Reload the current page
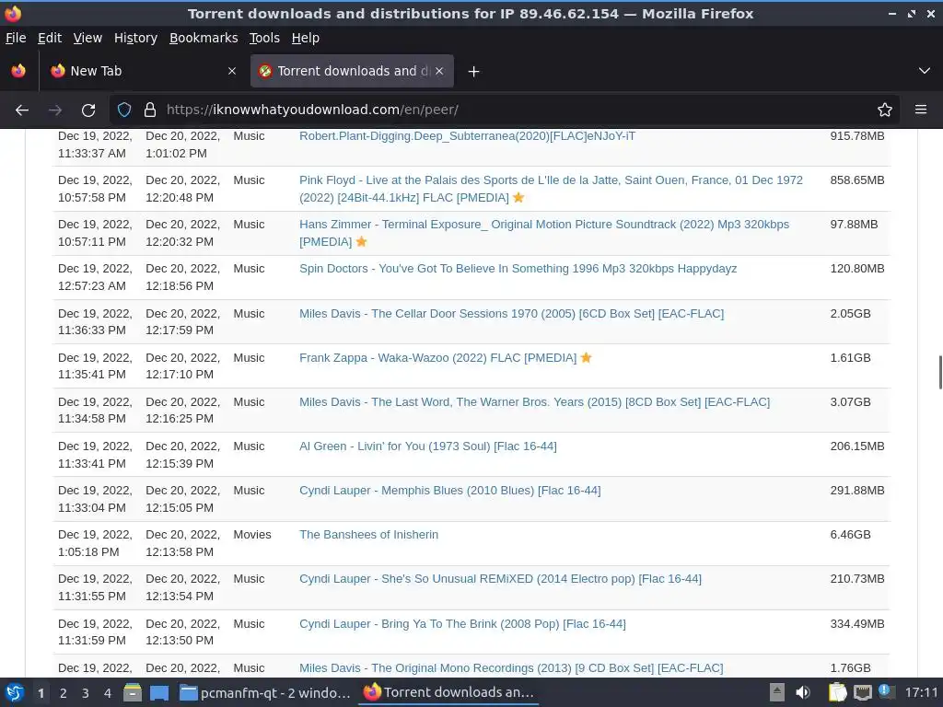This screenshot has width=943, height=707. point(88,110)
